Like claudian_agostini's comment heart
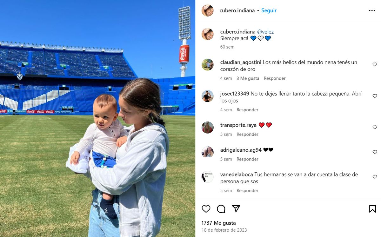Screen dimensions: 381x237 point(375,64)
